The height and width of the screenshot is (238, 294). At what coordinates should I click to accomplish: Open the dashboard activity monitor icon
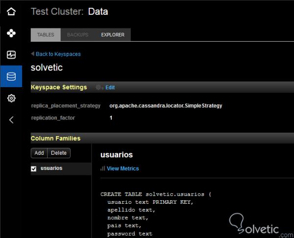[11, 55]
